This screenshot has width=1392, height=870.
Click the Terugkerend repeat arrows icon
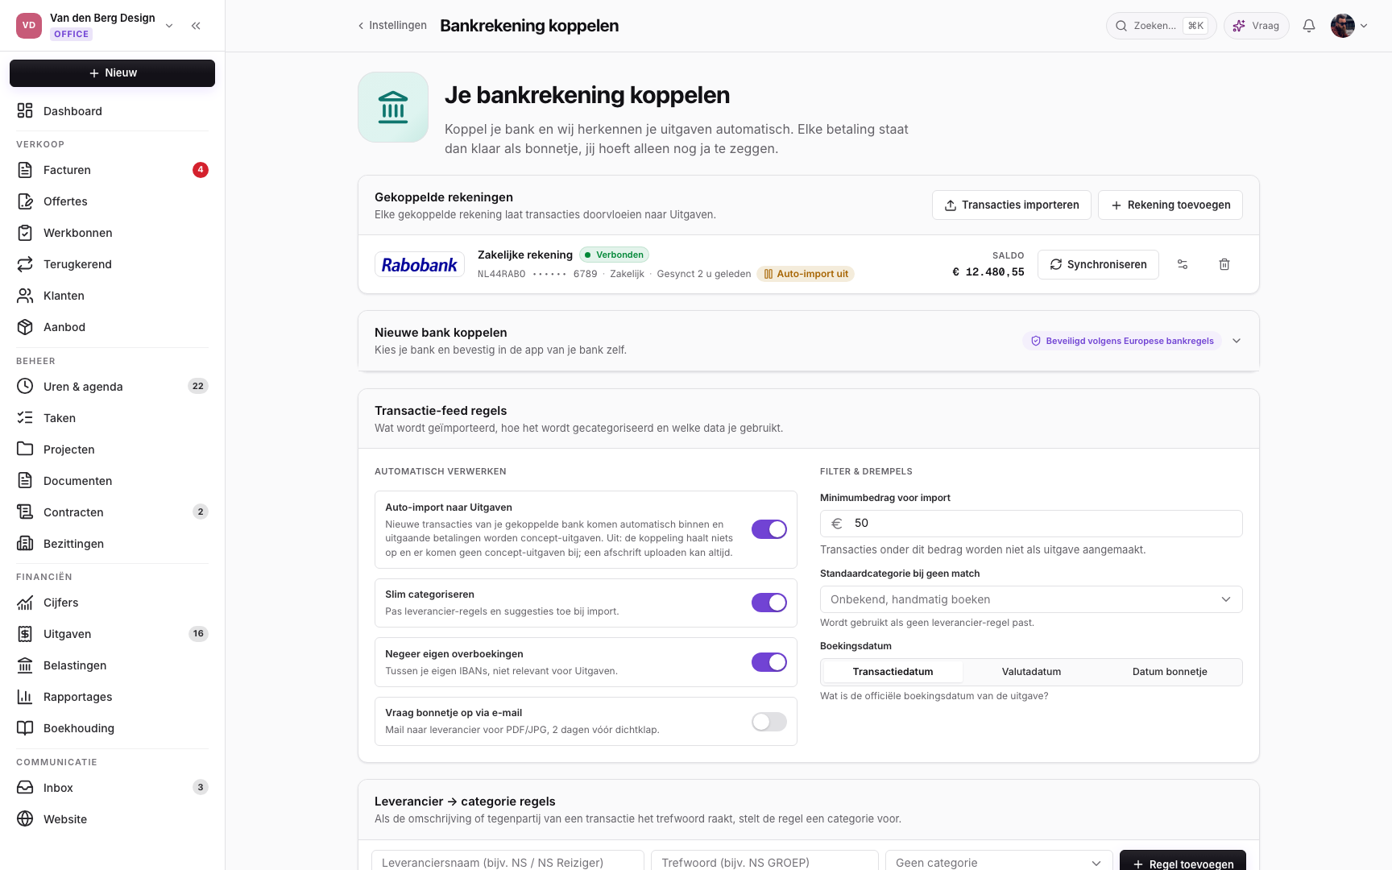(25, 263)
